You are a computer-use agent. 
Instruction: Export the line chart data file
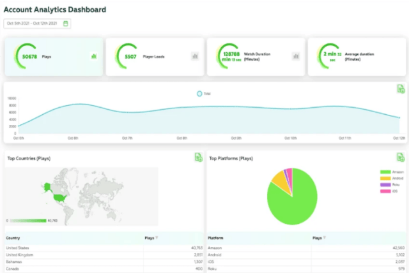tap(400, 89)
